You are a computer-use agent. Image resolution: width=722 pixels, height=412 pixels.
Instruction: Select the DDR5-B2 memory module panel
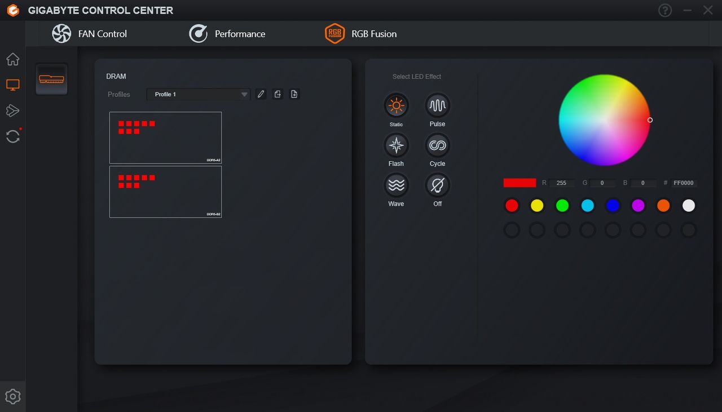[165, 192]
